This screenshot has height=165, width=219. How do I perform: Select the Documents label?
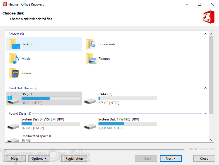107,44
